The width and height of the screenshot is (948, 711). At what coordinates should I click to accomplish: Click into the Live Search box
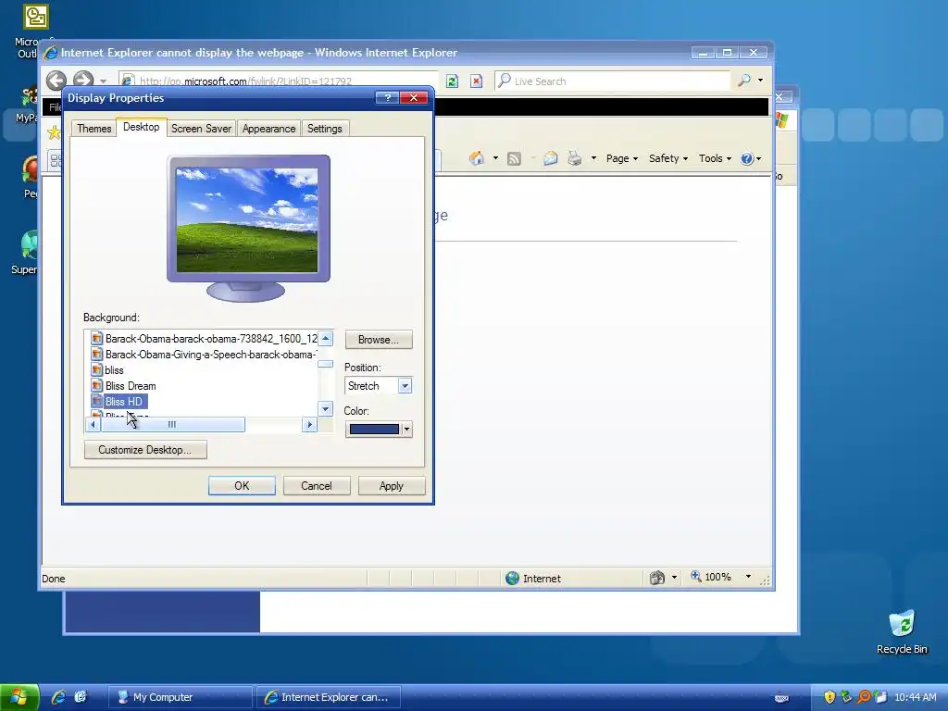(x=612, y=81)
